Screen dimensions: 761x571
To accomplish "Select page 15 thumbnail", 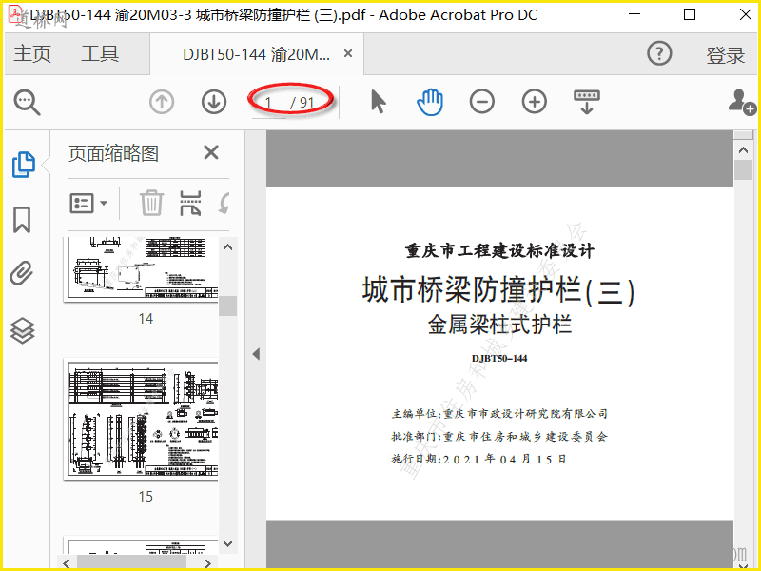I will click(141, 420).
